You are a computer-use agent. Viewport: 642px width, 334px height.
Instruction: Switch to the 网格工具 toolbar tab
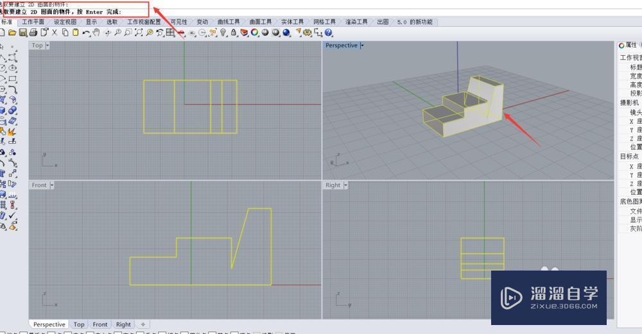click(324, 22)
